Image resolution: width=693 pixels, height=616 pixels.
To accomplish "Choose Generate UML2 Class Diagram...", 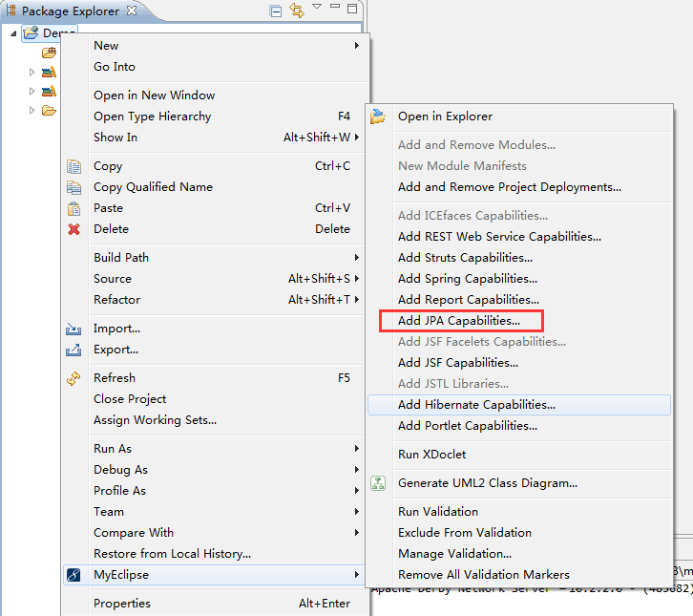I will coord(519,483).
